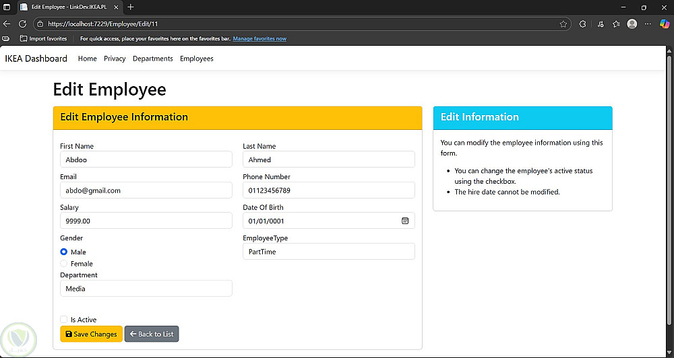This screenshot has width=674, height=358.
Task: Click 'The hire date cannot be modified.' text
Action: pos(508,192)
